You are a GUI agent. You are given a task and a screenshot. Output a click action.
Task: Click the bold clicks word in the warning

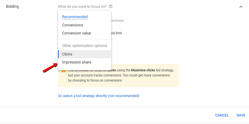pyautogui.click(x=112, y=70)
